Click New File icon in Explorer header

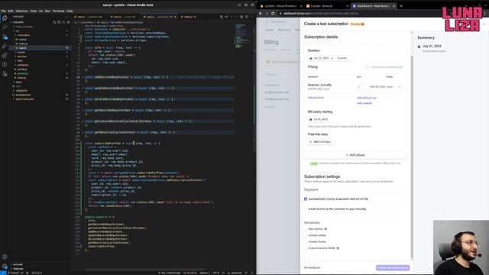[54, 22]
